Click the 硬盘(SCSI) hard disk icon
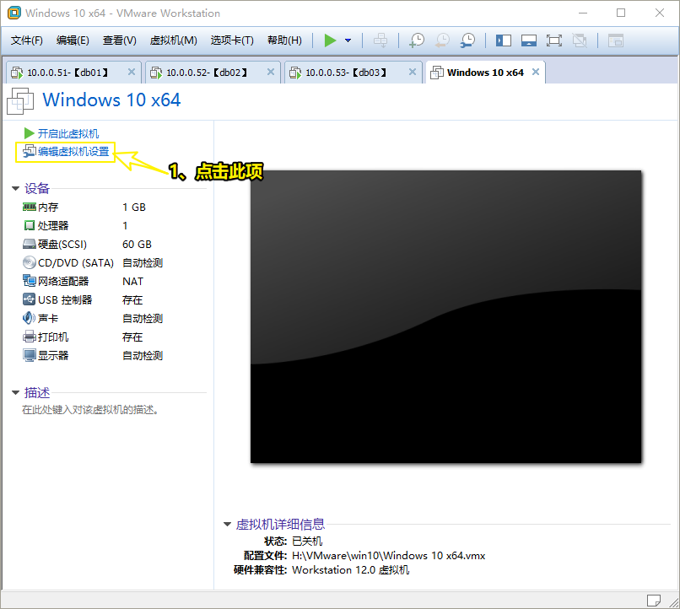Screen dimensions: 680x609 coord(29,244)
